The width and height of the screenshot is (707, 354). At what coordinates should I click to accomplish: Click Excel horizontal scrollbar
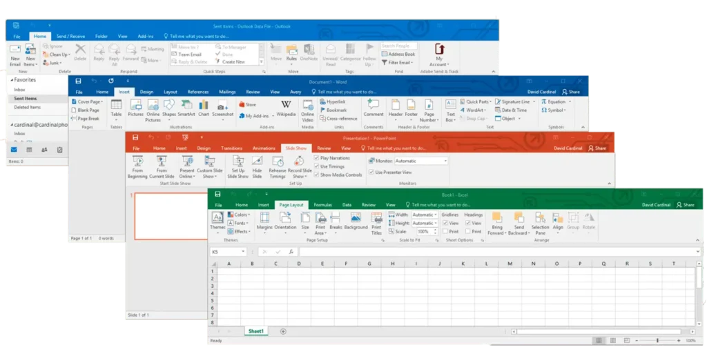pyautogui.click(x=599, y=331)
